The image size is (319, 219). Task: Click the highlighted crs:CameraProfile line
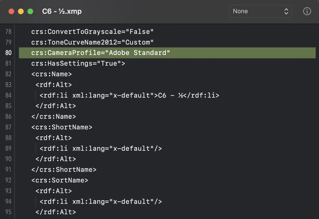point(100,53)
